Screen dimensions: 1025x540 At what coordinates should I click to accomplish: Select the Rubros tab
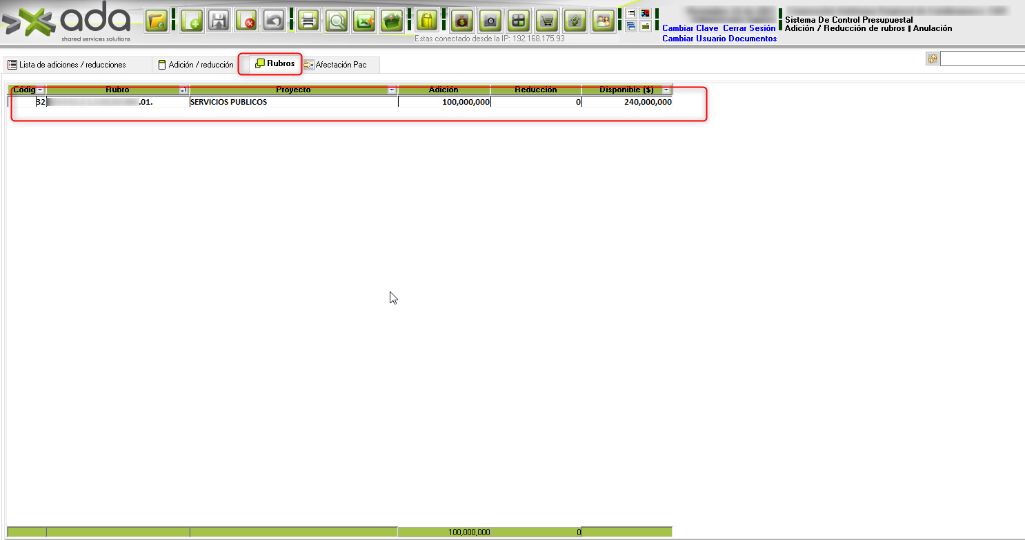click(275, 63)
